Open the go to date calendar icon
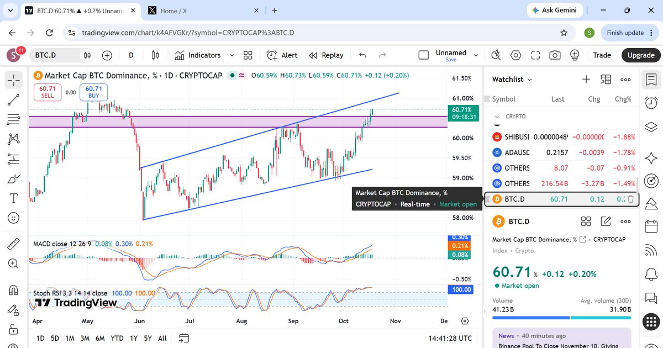Screen dimensions: 663x348 click(184, 338)
